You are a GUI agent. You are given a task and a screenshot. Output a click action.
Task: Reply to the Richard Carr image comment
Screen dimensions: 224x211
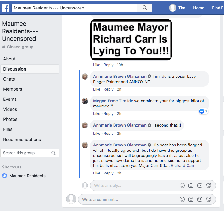pos(109,65)
